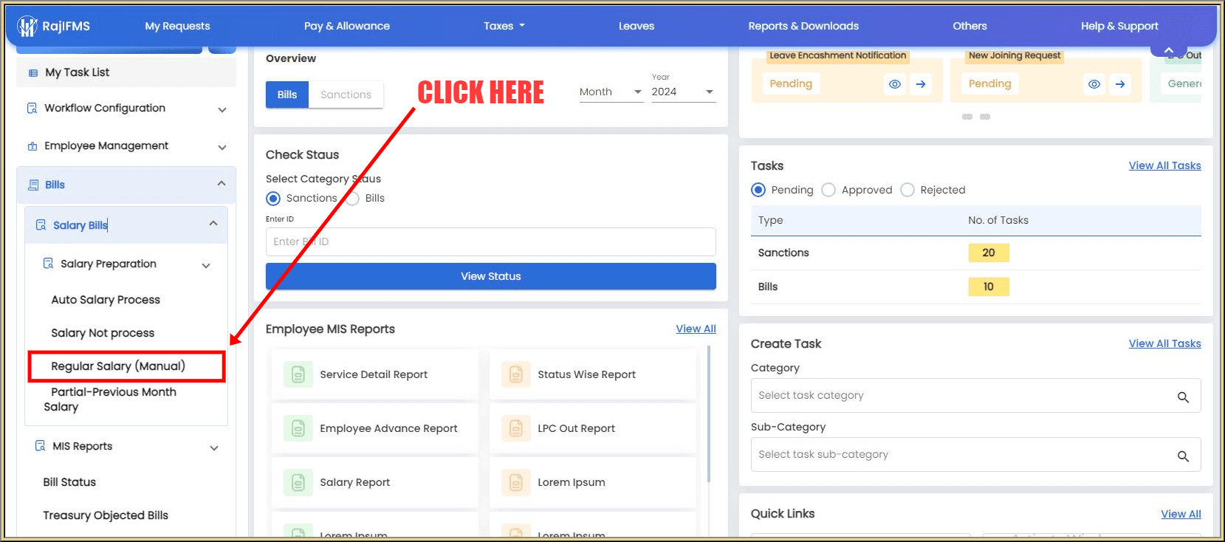Click View All in Employee MIS Reports
This screenshot has width=1225, height=542.
click(x=696, y=329)
